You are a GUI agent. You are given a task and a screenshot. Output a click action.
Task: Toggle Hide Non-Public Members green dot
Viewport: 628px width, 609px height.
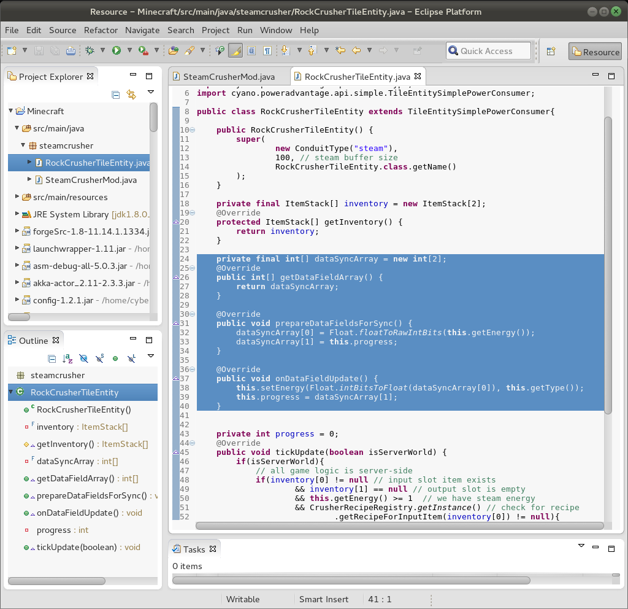115,359
